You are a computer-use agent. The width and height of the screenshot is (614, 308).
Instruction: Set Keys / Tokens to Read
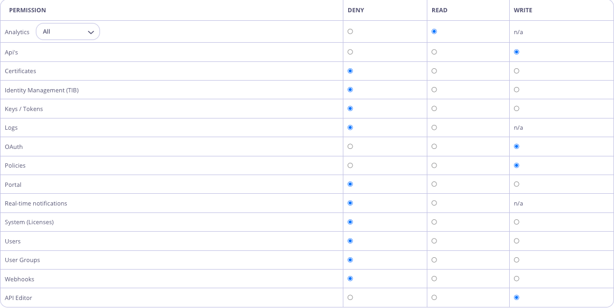434,108
